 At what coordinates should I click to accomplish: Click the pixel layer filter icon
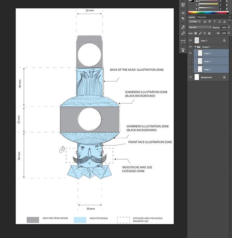205,22
